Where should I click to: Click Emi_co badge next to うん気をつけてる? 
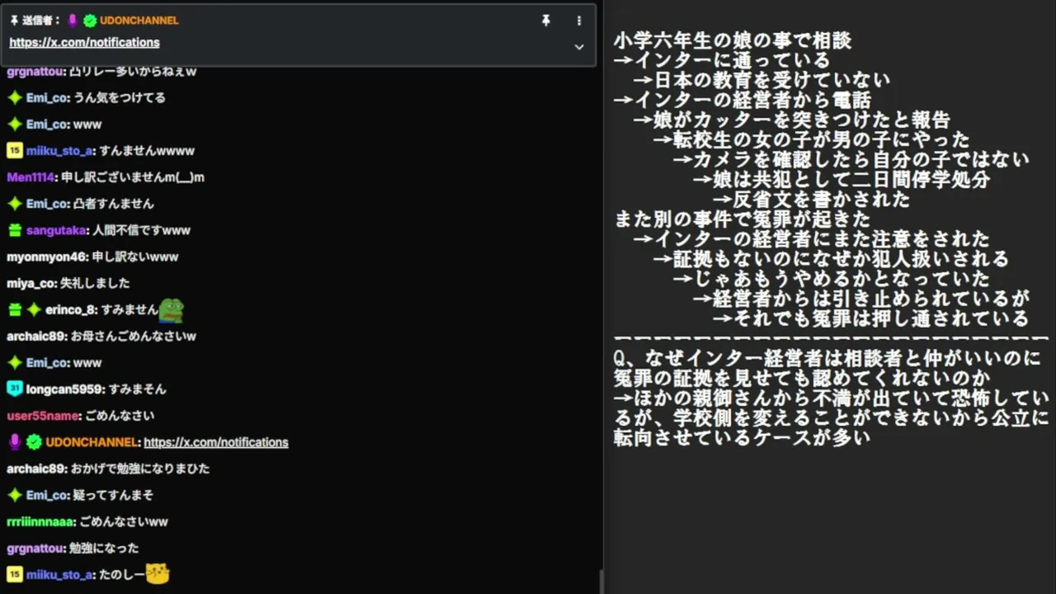tap(14, 97)
